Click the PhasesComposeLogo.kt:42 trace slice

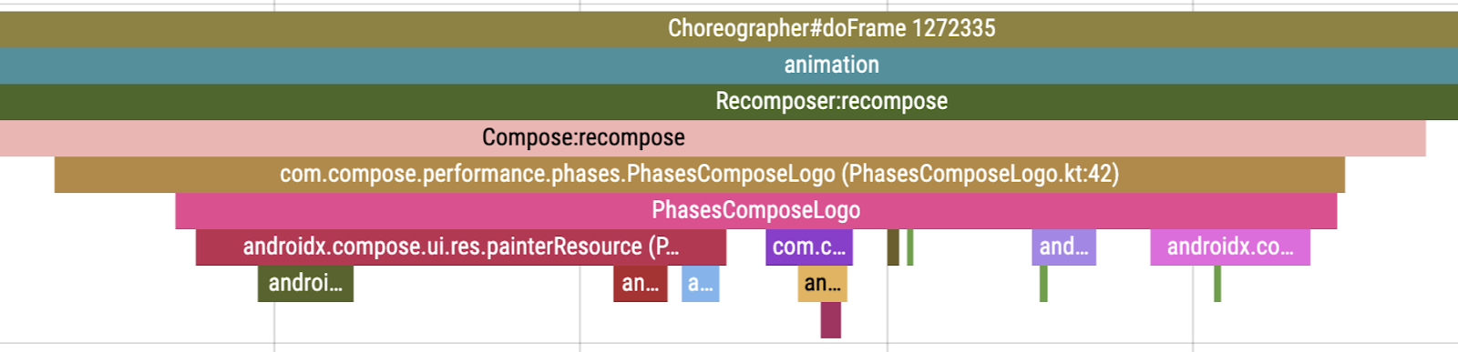point(699,174)
